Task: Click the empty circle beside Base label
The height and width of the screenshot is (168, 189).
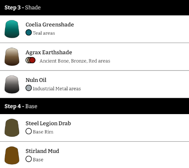Action: (28, 159)
